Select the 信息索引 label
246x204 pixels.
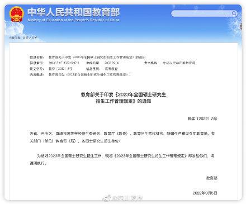click(37, 63)
